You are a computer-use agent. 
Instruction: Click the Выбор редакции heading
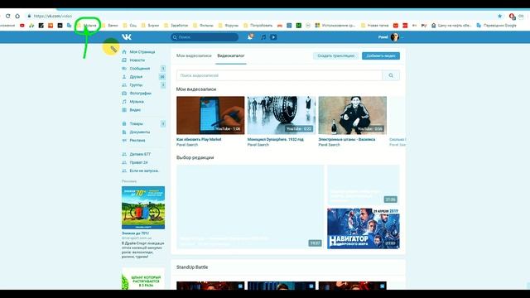195,157
